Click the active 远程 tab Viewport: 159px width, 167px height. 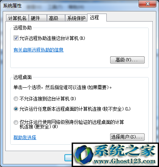pyautogui.click(x=97, y=17)
